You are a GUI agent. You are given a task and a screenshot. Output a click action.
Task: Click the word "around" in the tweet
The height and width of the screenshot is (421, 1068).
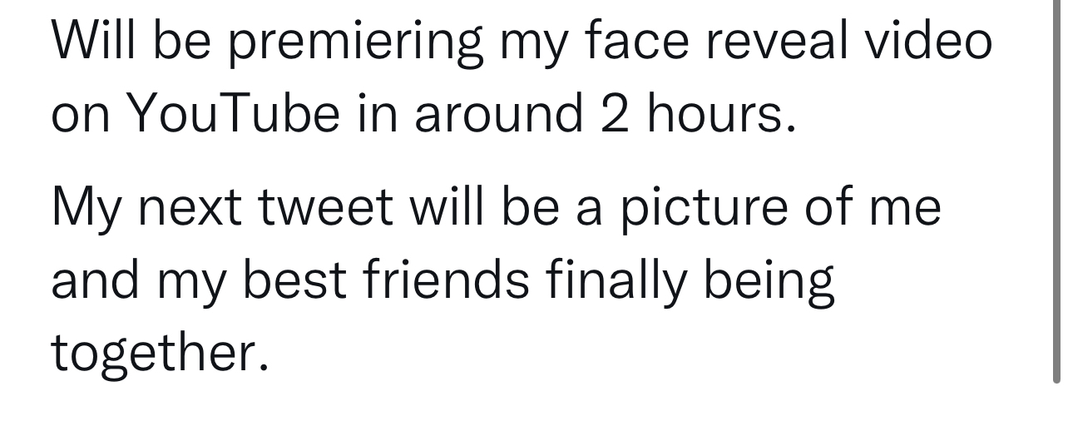click(x=499, y=113)
